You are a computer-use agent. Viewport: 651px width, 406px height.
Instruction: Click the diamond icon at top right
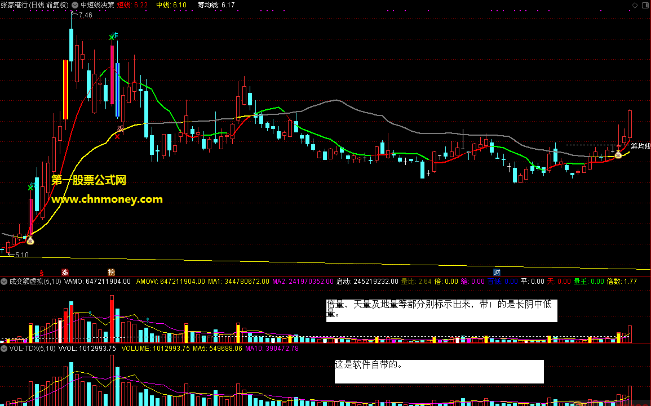635,5
